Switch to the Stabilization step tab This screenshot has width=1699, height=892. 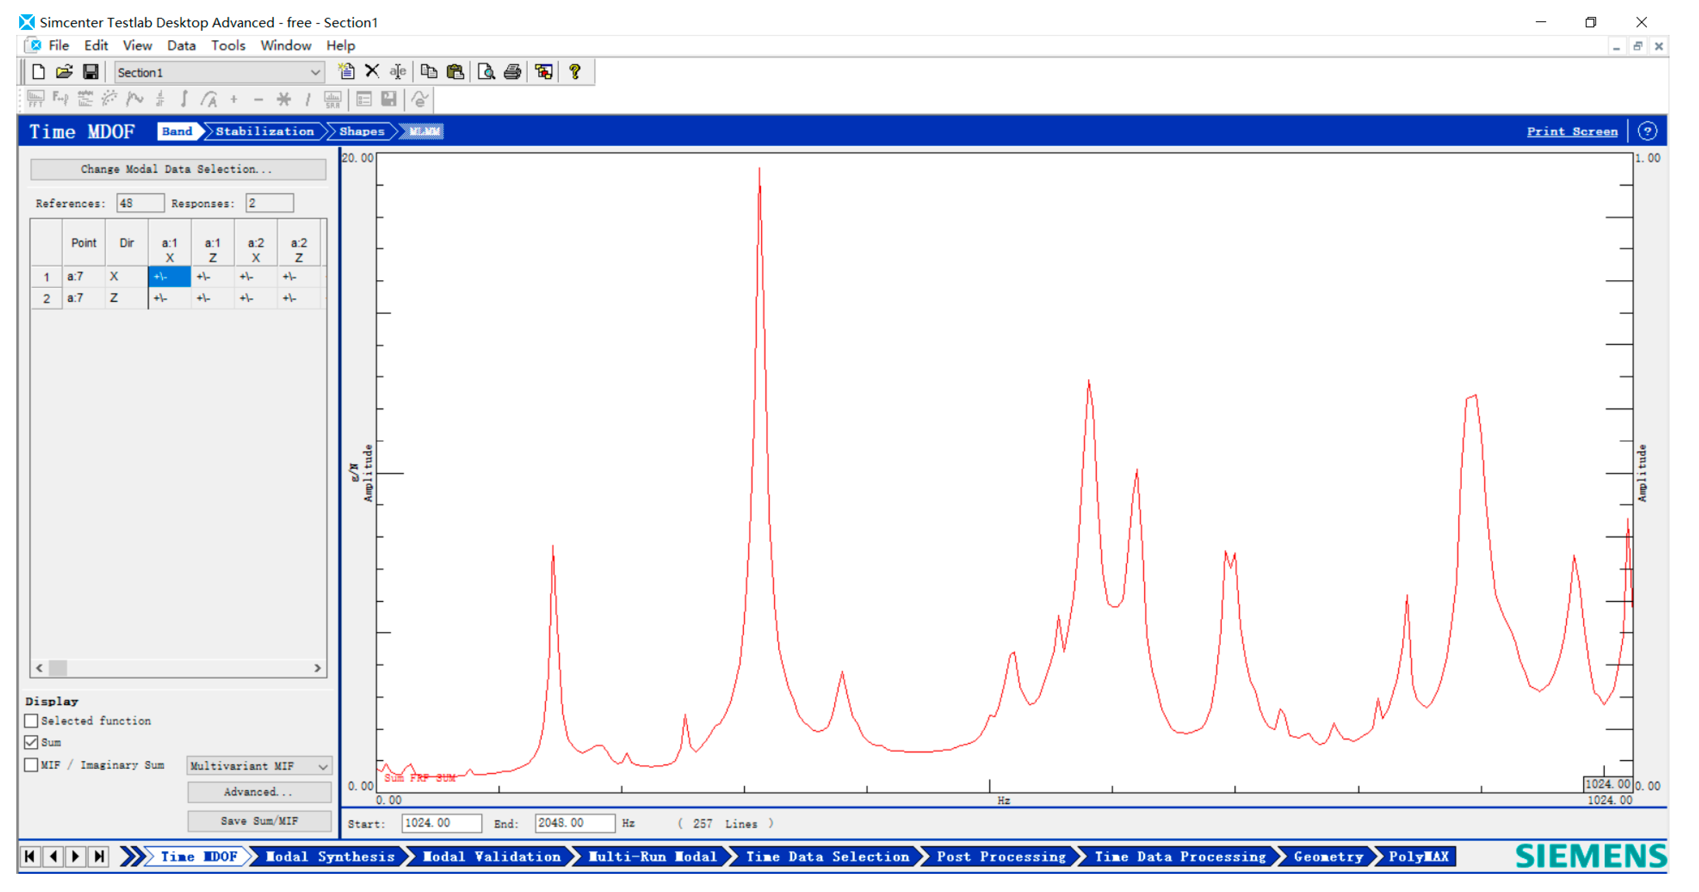click(265, 131)
